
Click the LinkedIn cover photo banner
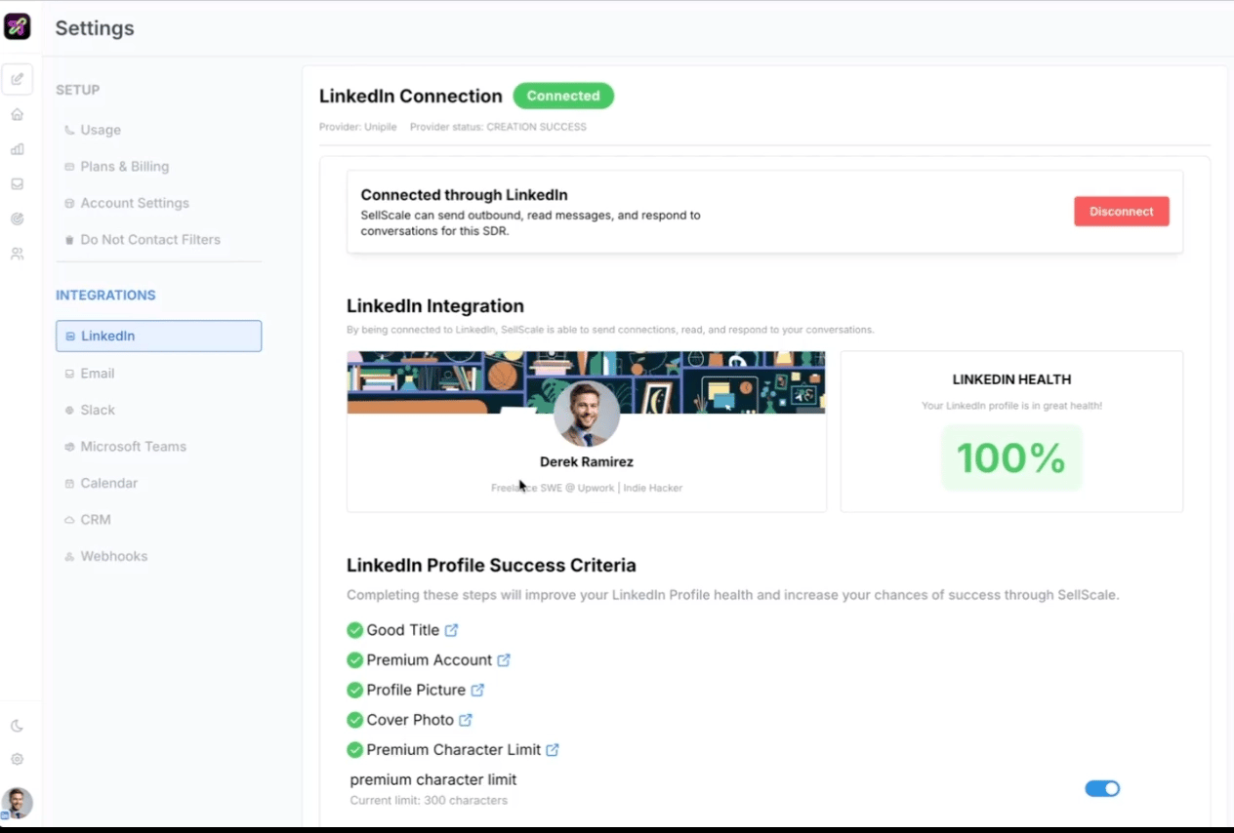pyautogui.click(x=586, y=382)
